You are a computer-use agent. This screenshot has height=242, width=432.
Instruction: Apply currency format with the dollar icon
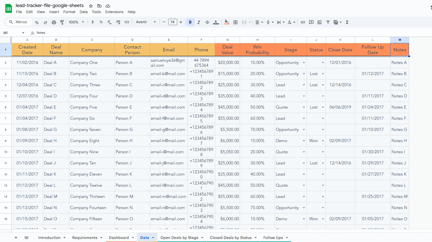click(x=92, y=22)
